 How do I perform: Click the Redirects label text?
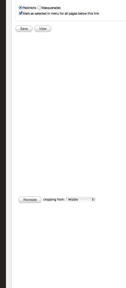29,8
